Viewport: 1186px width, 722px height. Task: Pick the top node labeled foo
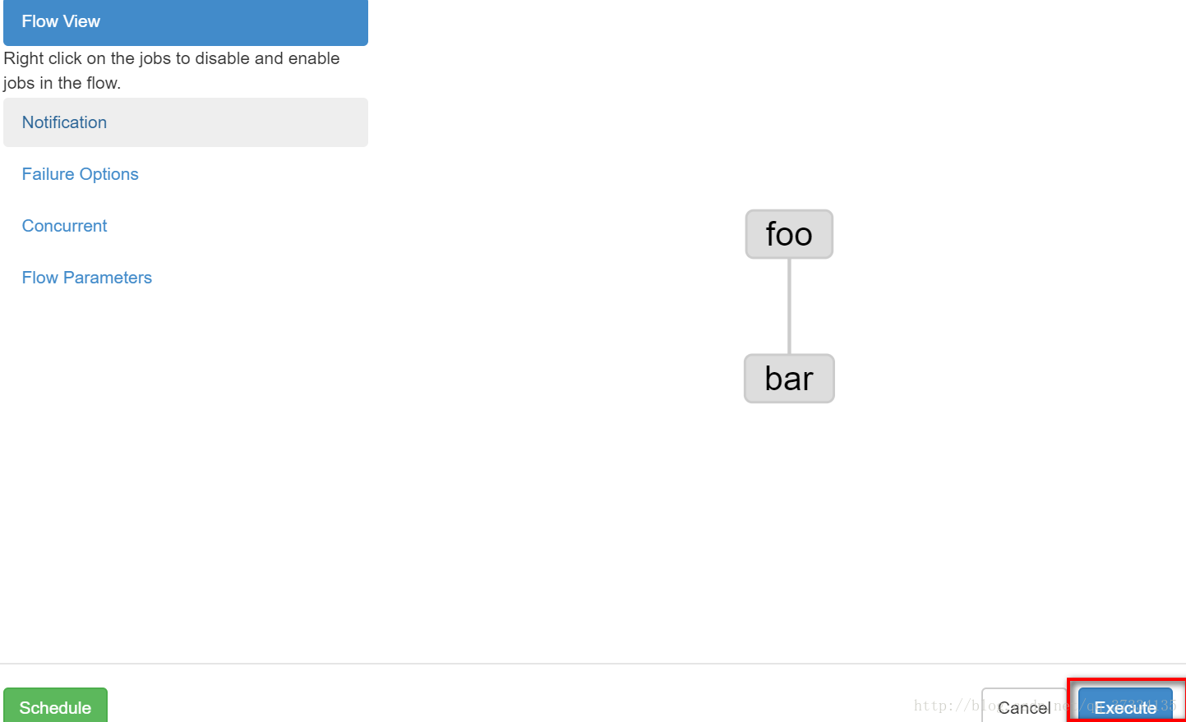click(789, 234)
